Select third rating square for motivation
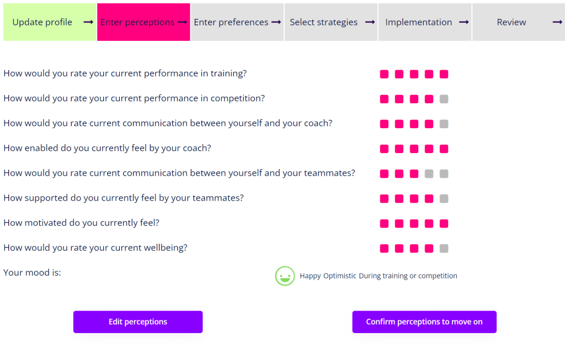Screen dimensions: 565x353 pyautogui.click(x=414, y=224)
